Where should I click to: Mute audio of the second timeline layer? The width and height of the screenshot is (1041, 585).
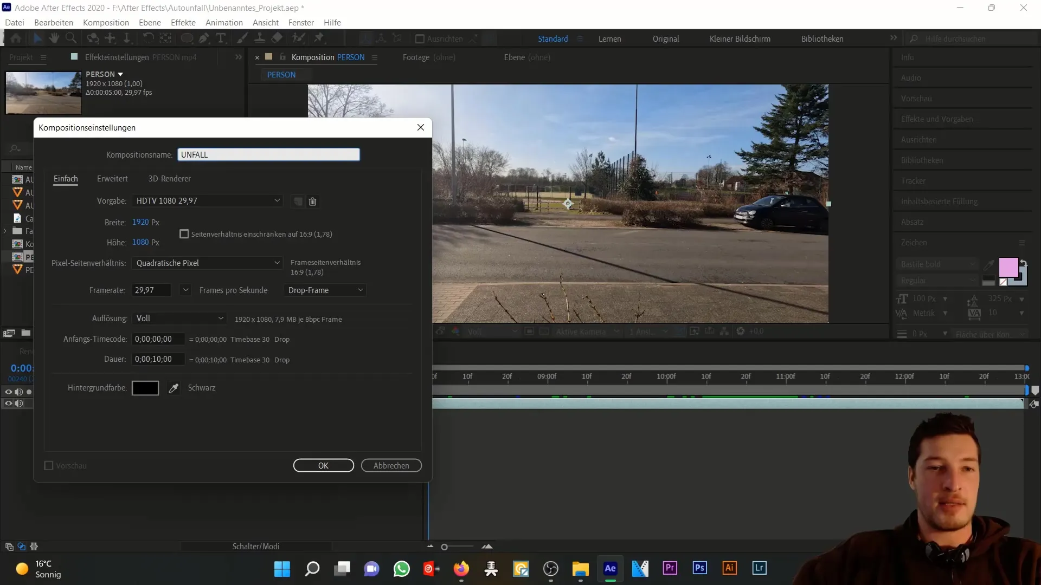tap(19, 403)
